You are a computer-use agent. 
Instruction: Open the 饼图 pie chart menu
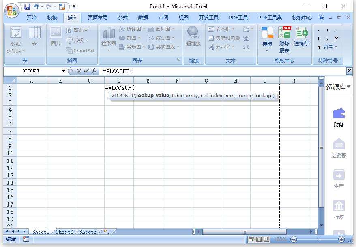point(130,38)
